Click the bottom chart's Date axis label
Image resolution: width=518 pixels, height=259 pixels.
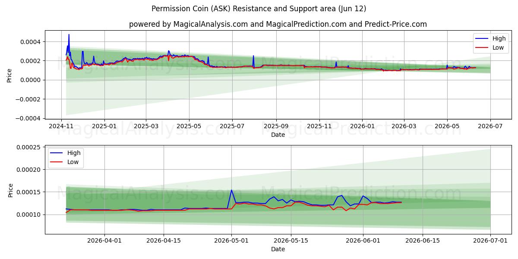[278, 249]
